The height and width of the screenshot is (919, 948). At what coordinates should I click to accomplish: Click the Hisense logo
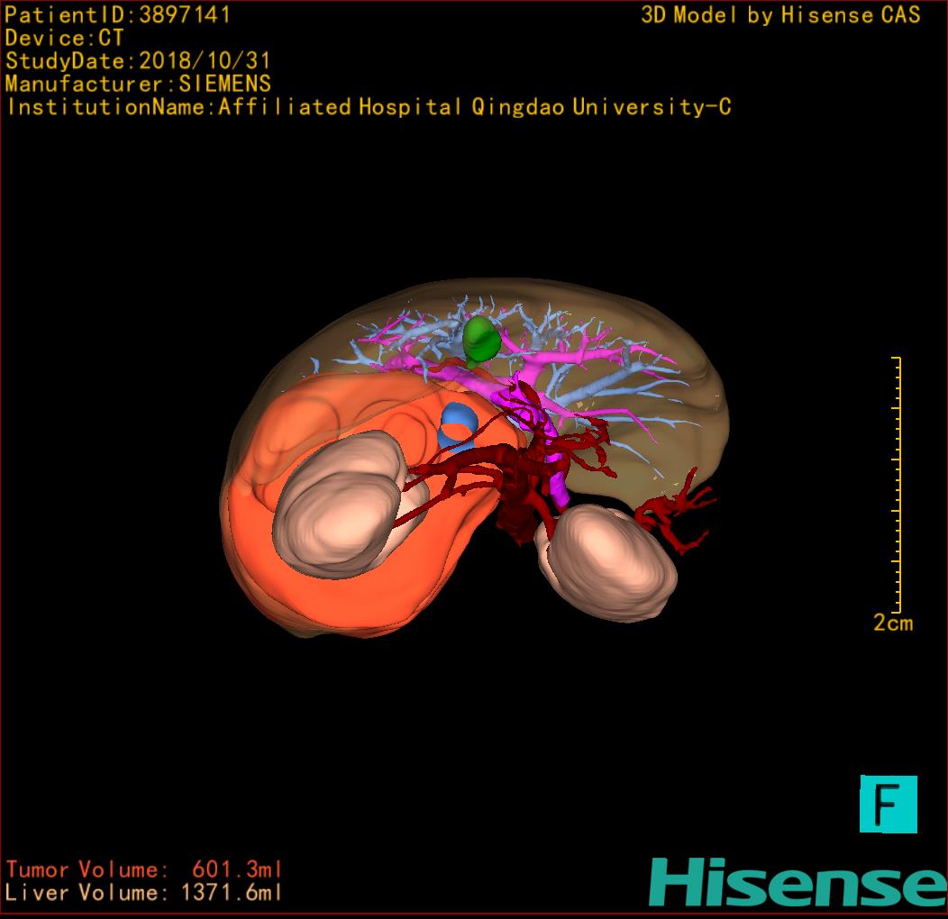pyautogui.click(x=797, y=882)
